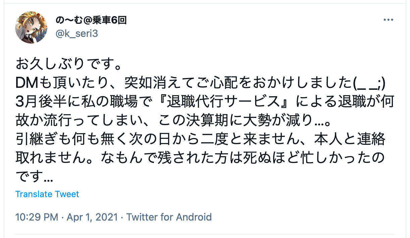Open the display name の〜む@乗車6回 profile
Image resolution: width=410 pixels, height=238 pixels.
point(91,20)
